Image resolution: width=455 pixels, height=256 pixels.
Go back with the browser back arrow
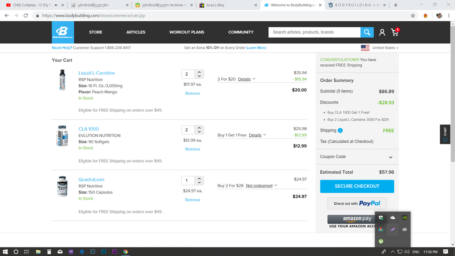(x=7, y=16)
